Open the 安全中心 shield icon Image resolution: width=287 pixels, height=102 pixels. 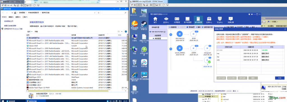(220, 20)
